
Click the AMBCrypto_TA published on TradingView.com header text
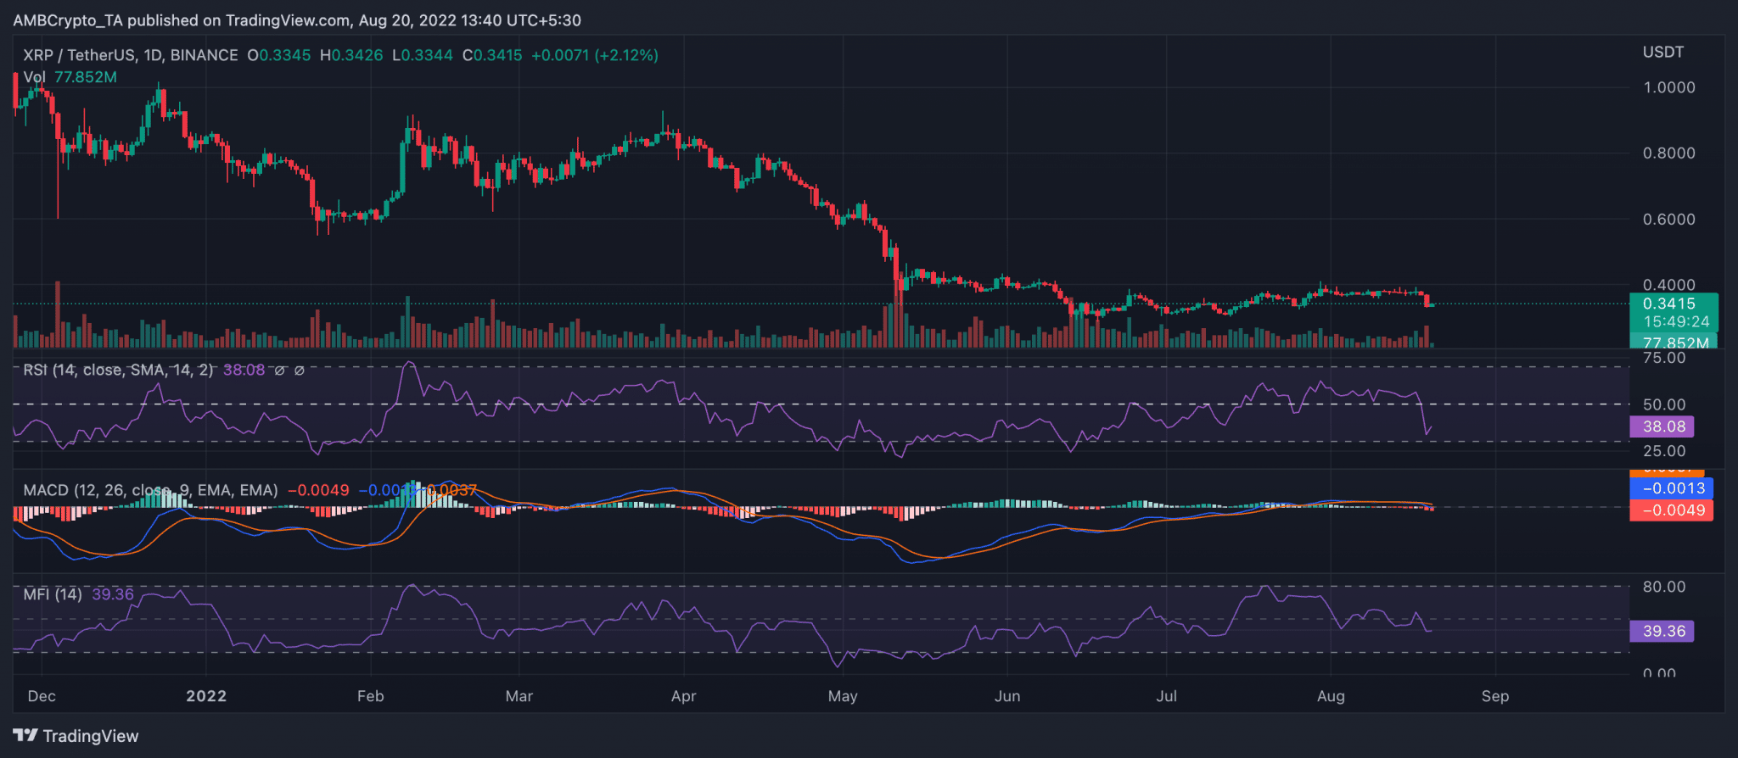(182, 20)
